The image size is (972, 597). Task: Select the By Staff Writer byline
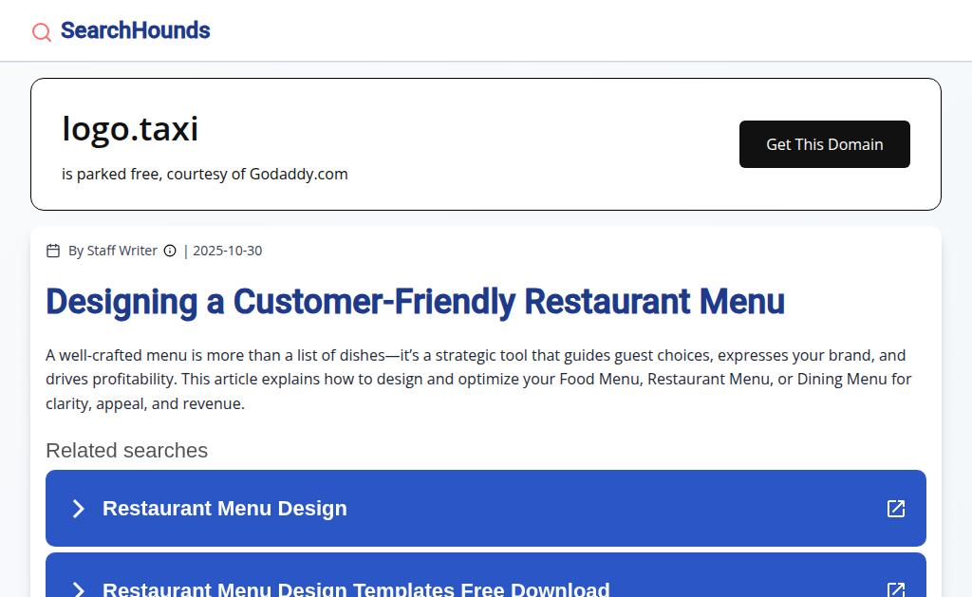[112, 251]
